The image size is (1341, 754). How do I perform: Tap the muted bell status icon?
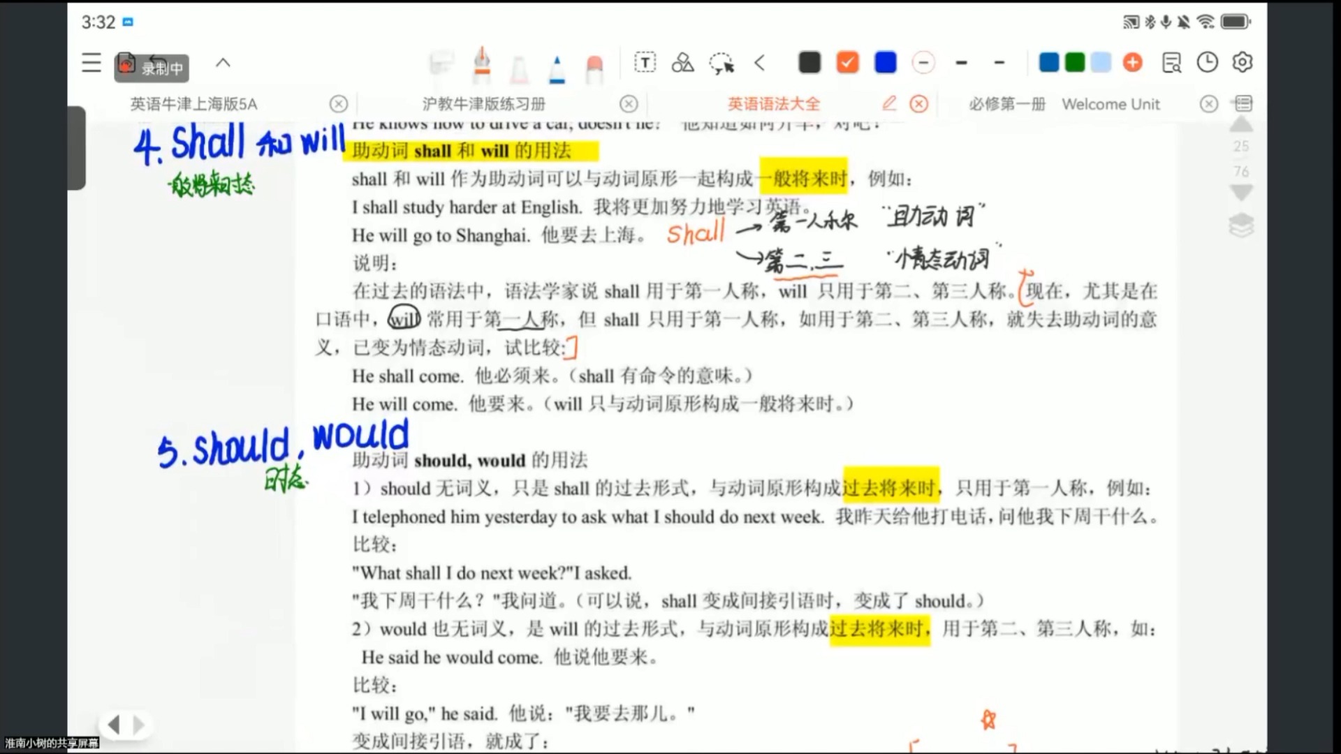coord(1183,22)
